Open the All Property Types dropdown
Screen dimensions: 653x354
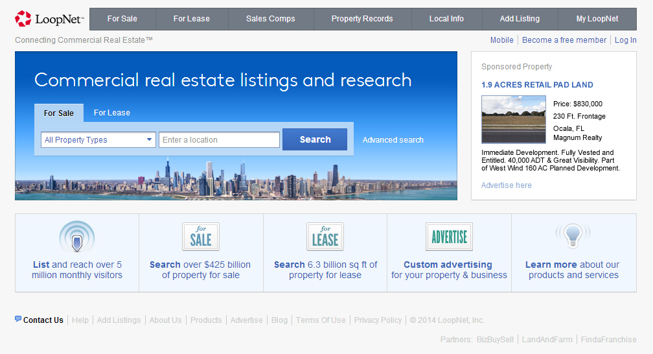click(98, 139)
